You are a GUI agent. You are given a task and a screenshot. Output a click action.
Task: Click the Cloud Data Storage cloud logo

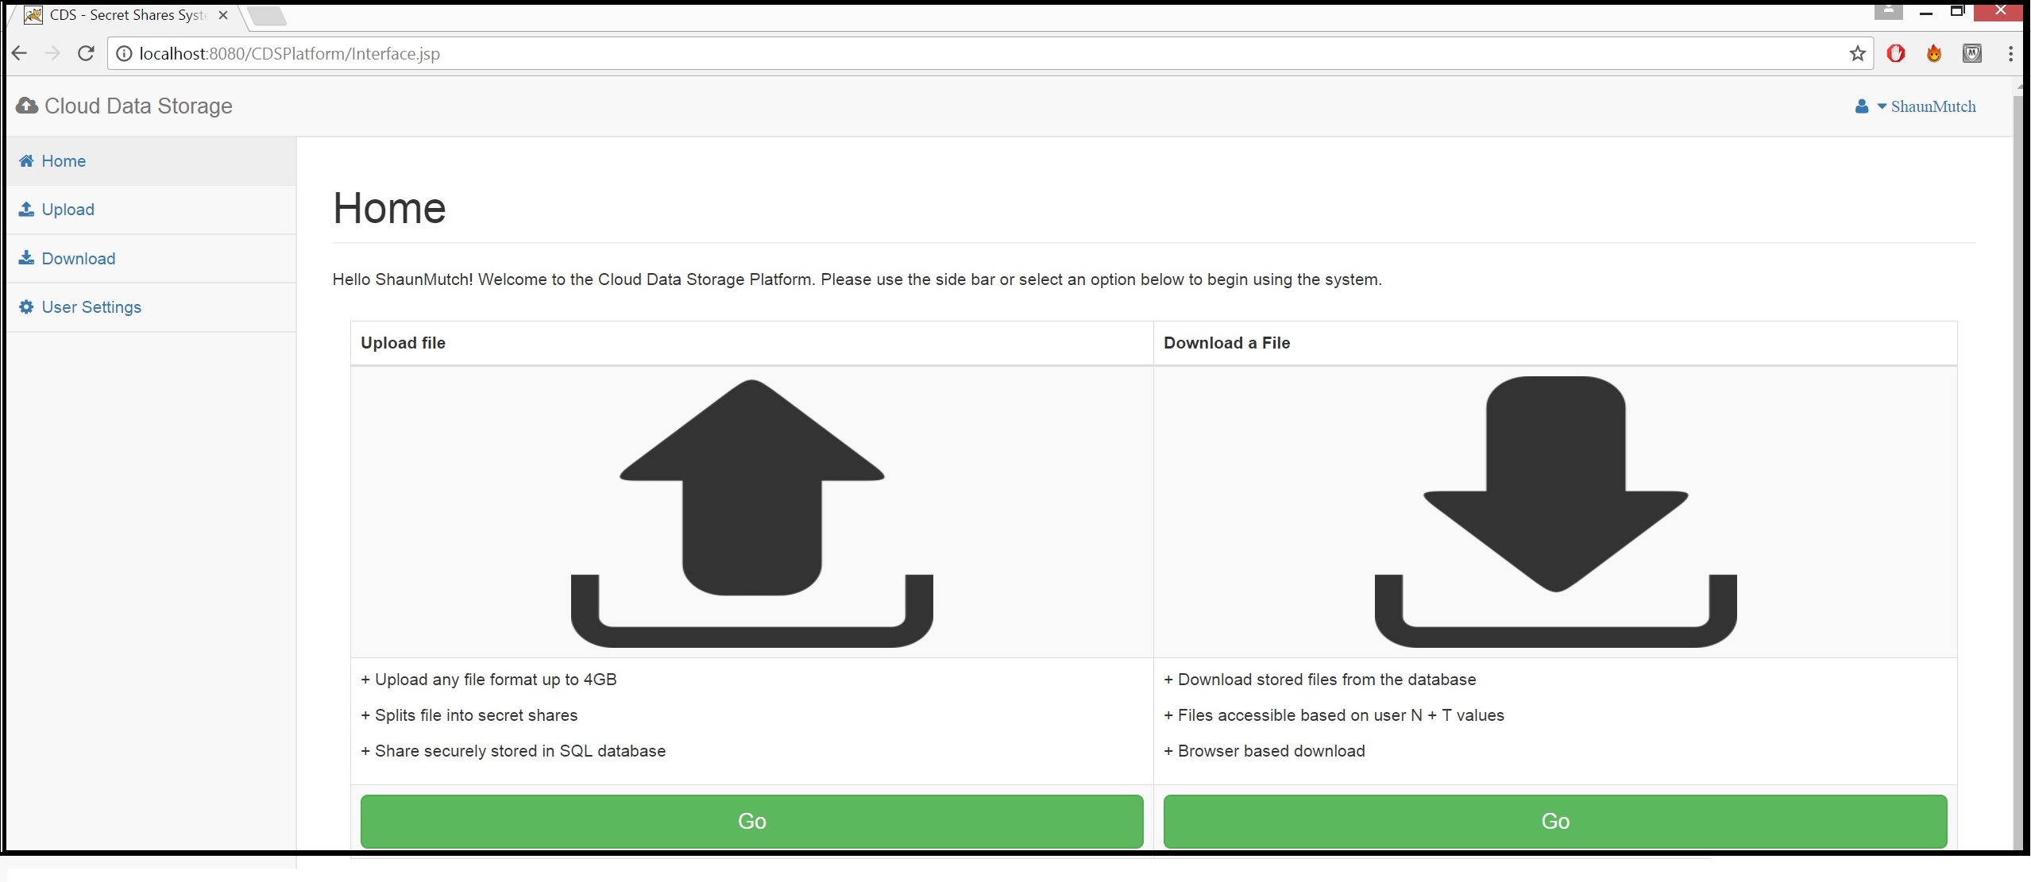tap(26, 105)
